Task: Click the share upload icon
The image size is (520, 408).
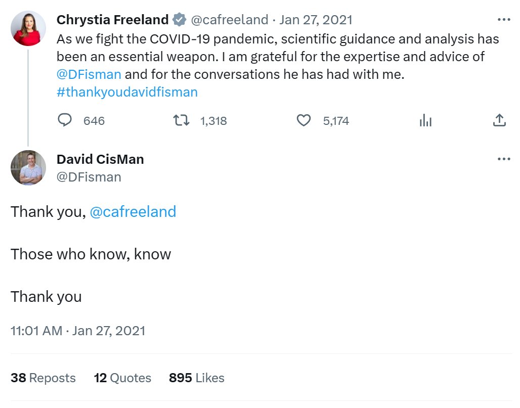Action: (499, 120)
